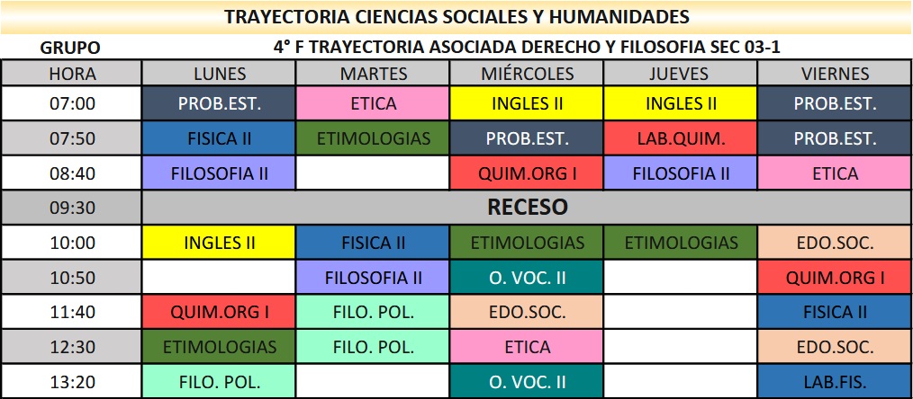Click Tuesday's pink ETICA cell at 07:00
The height and width of the screenshot is (399, 913).
coord(373,103)
